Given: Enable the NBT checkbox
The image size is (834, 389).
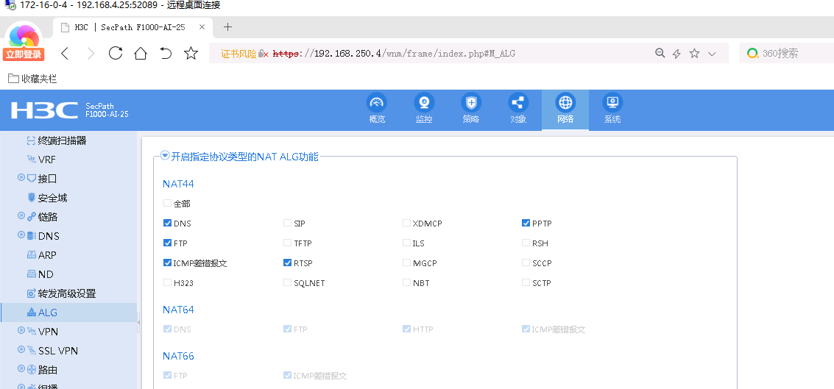Looking at the screenshot, I should coord(406,282).
